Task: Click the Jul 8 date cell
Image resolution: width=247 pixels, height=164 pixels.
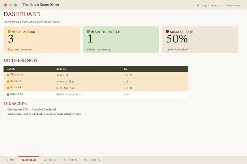Action: tap(128, 88)
